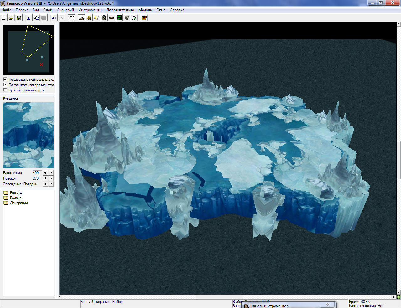
Task: Increase Поворот with the right arrow
Action: click(x=51, y=178)
